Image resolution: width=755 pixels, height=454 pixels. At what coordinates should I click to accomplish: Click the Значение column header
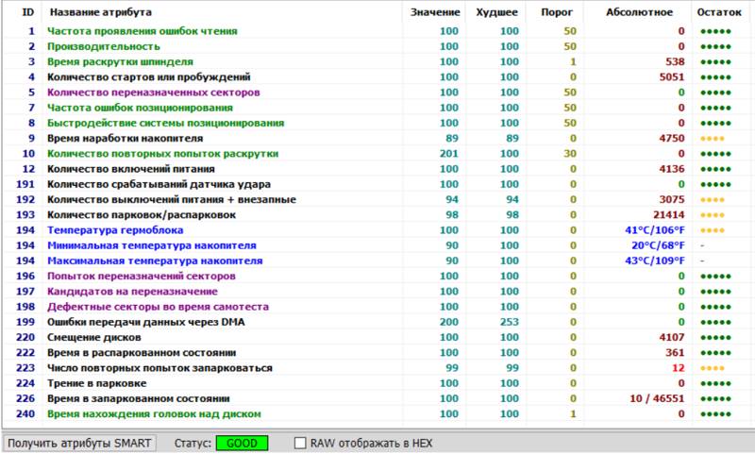click(435, 12)
